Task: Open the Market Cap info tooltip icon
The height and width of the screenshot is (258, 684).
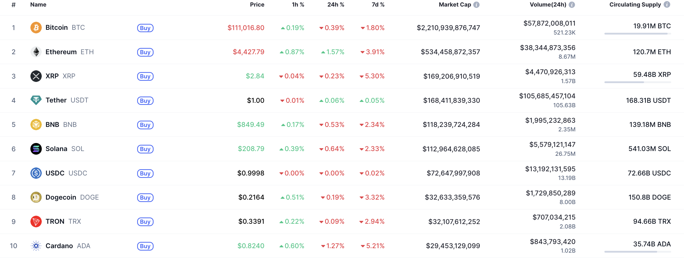Action: pos(476,5)
